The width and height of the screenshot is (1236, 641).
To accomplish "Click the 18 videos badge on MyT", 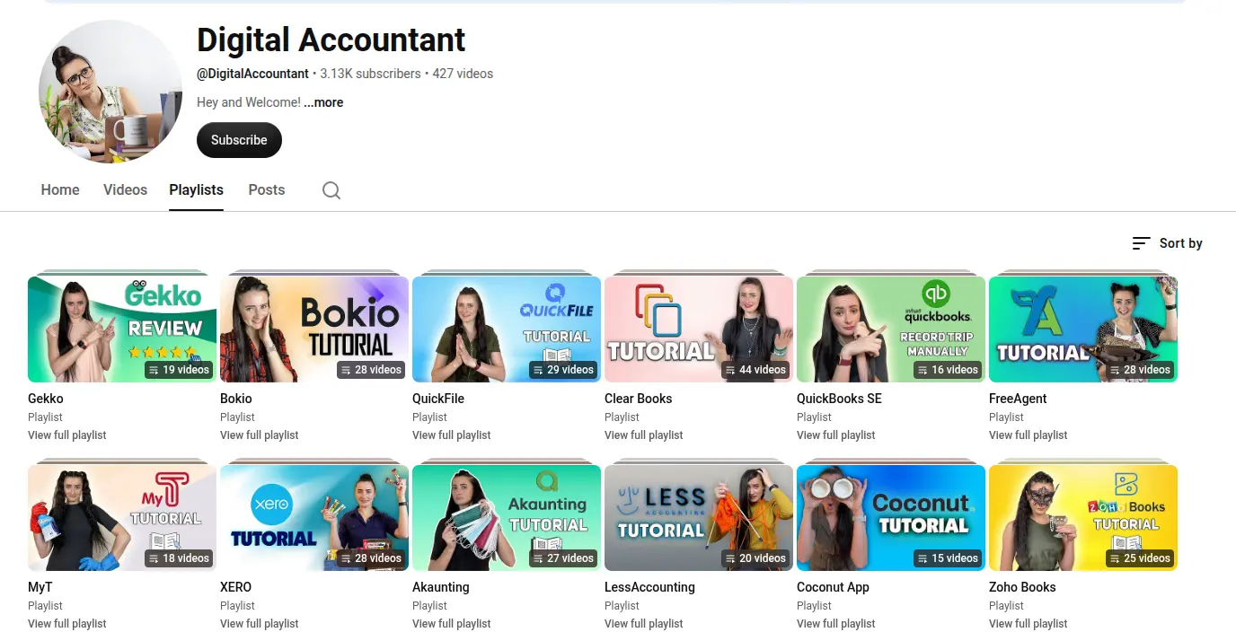I will 179,558.
